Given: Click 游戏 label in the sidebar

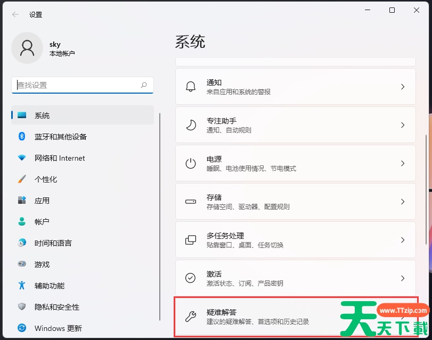Looking at the screenshot, I should pos(42,264).
